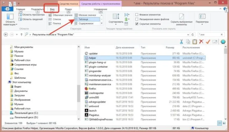Click the Область сведений details pane button
This screenshot has width=229, height=132.
30,19
